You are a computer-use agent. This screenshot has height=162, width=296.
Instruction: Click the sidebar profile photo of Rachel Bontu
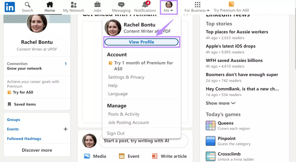click(37, 23)
